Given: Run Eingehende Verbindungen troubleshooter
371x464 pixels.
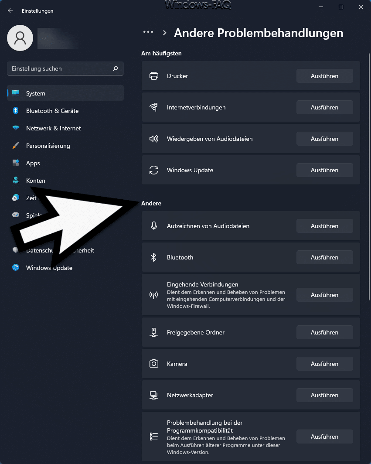Looking at the screenshot, I should [324, 295].
